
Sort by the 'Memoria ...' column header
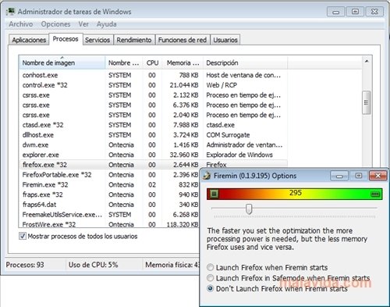(x=183, y=62)
